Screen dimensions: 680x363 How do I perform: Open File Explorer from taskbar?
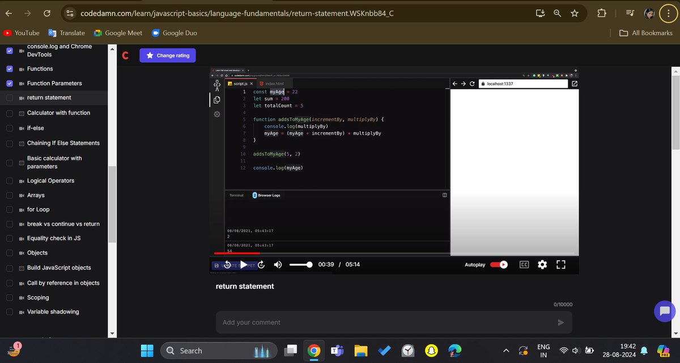(361, 351)
